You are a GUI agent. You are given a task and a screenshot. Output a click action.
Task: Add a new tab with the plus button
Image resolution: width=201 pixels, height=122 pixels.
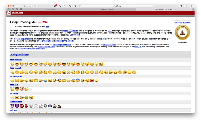[x=193, y=9]
